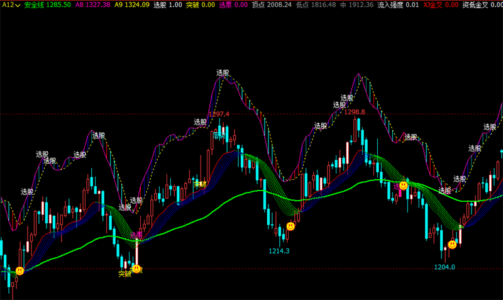The width and height of the screenshot is (503, 300).
Task: Click the smiley marker at the far-left bottom
Action: point(20,271)
